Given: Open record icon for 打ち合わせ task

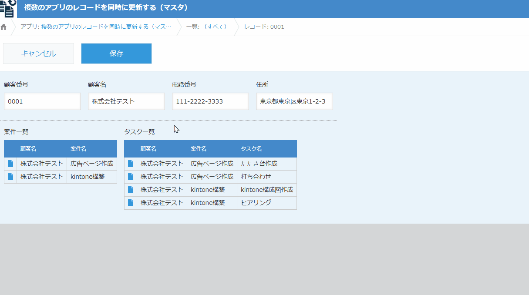Looking at the screenshot, I should pyautogui.click(x=131, y=177).
